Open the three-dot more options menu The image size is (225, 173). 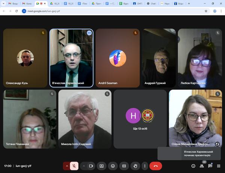[x=144, y=165]
